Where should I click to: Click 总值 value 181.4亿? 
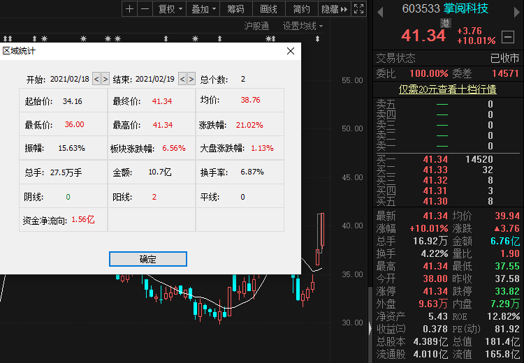502,341
